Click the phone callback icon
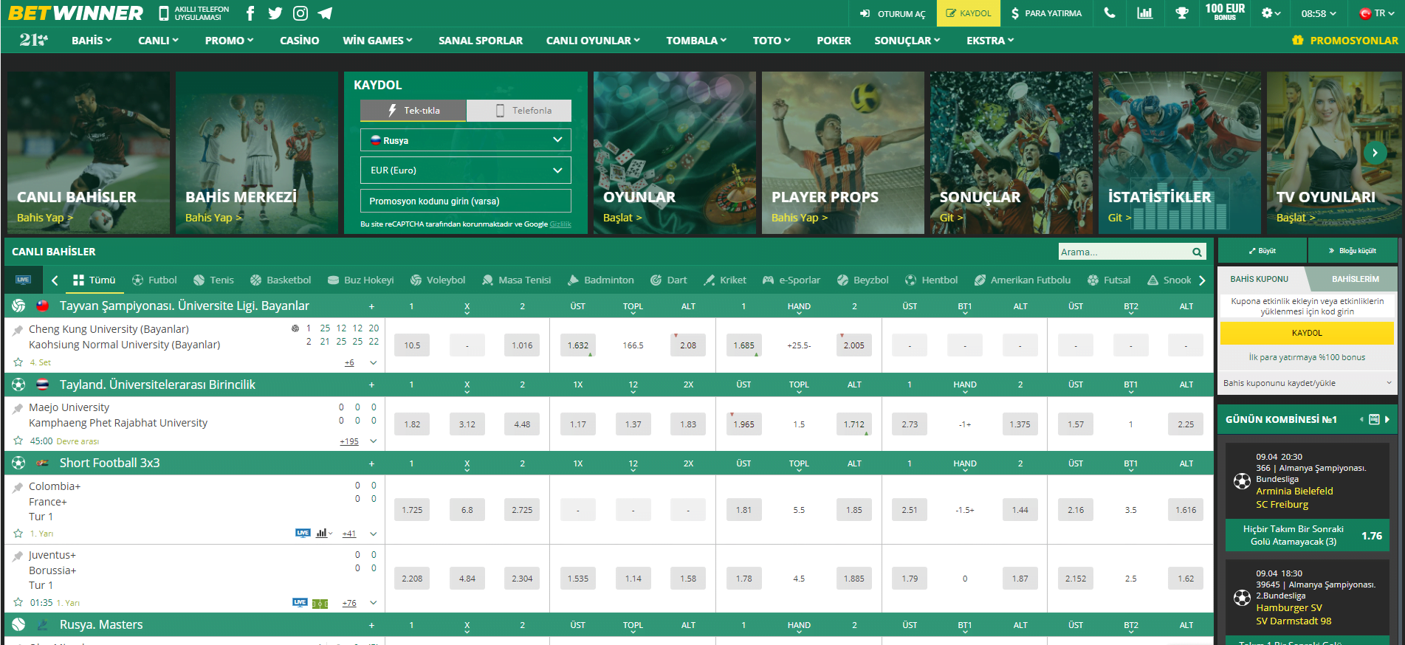The image size is (1405, 645). (x=1109, y=13)
